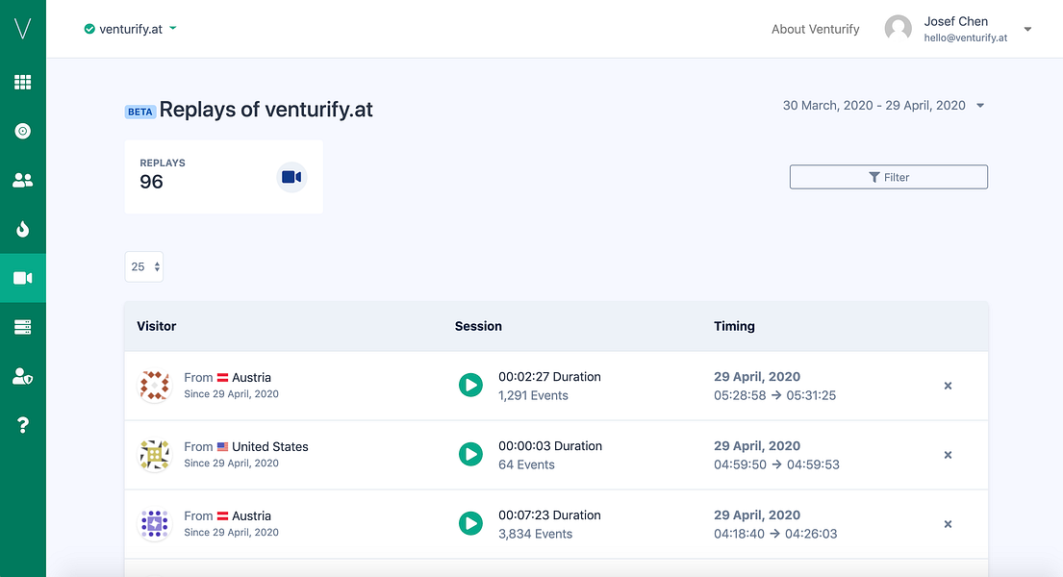Click the '04:18:40 → 04:26:03' timing
1063x577 pixels.
click(775, 534)
